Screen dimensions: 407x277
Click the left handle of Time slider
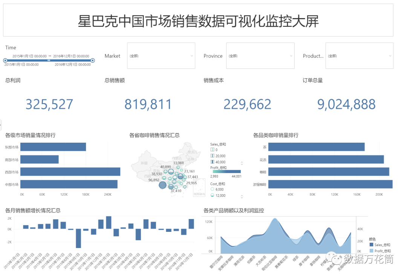(x=5, y=60)
